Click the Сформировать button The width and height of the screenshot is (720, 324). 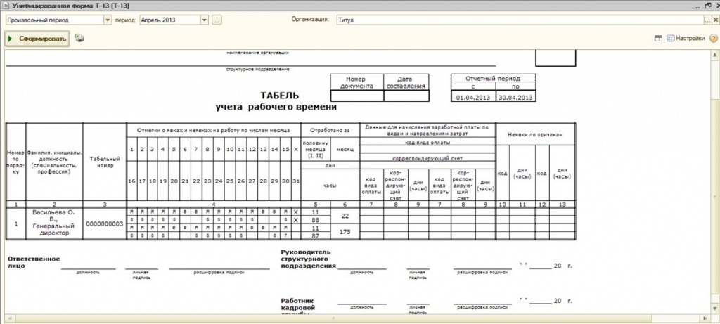point(38,39)
